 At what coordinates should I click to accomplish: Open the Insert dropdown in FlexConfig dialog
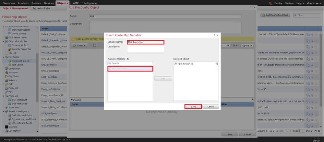(x=80, y=45)
